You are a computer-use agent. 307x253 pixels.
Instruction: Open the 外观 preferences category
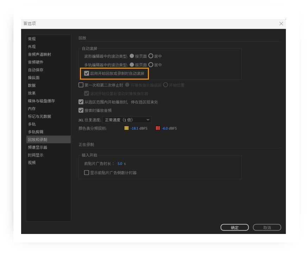pyautogui.click(x=48, y=47)
